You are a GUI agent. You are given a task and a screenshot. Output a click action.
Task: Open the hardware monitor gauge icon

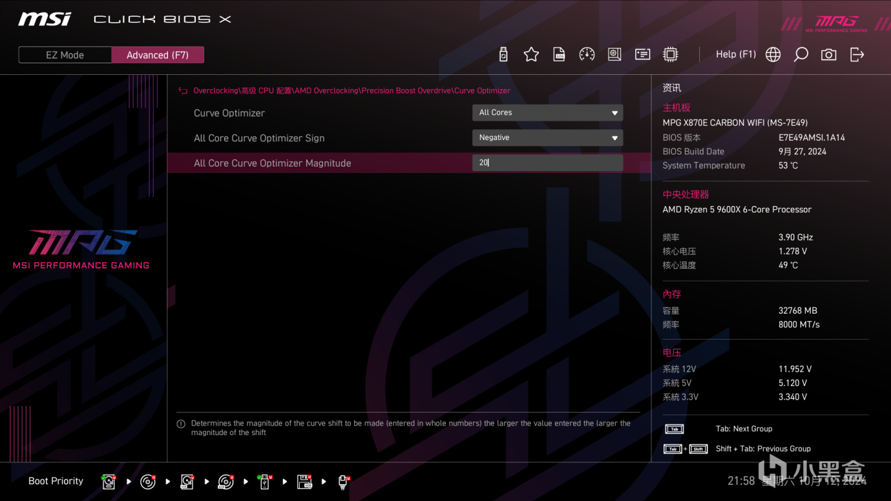click(587, 55)
